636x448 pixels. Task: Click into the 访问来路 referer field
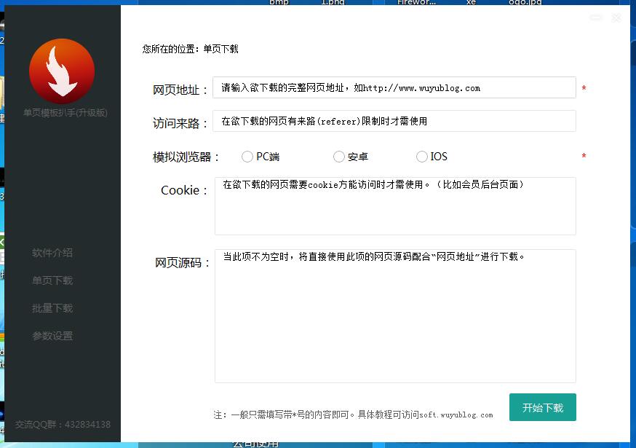click(394, 121)
